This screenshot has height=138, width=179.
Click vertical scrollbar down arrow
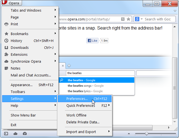click(x=175, y=122)
